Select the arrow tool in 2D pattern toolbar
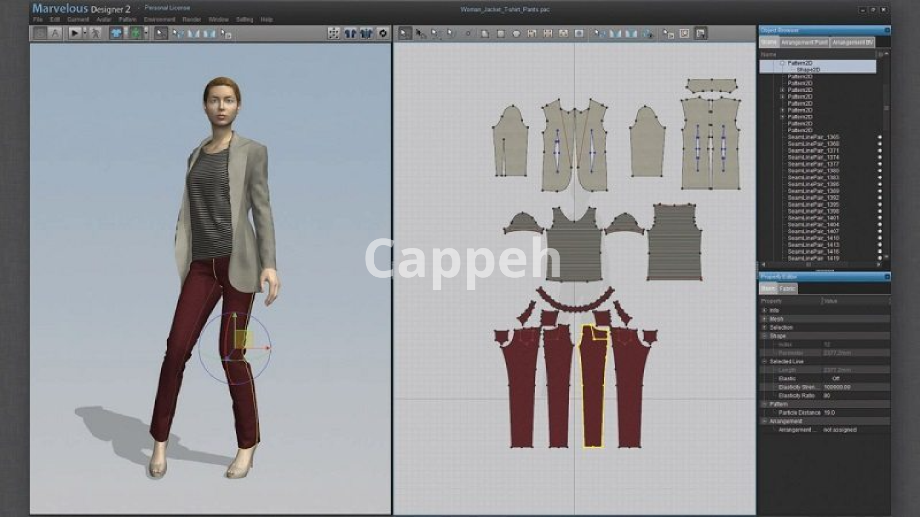 click(404, 33)
